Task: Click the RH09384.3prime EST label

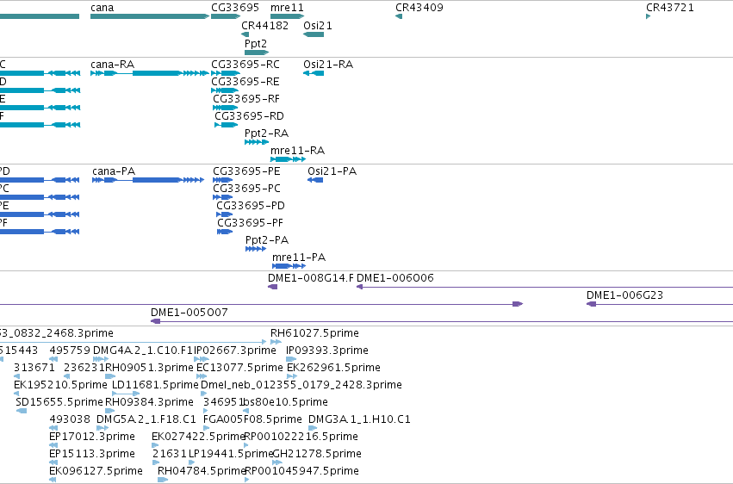Action: [x=149, y=402]
